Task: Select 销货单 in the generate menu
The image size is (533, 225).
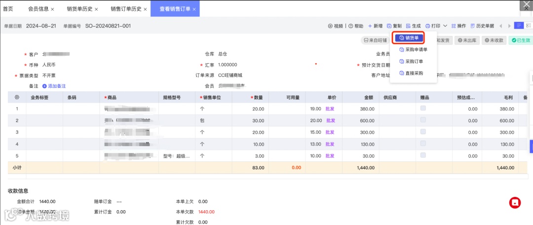Action: pyautogui.click(x=409, y=37)
